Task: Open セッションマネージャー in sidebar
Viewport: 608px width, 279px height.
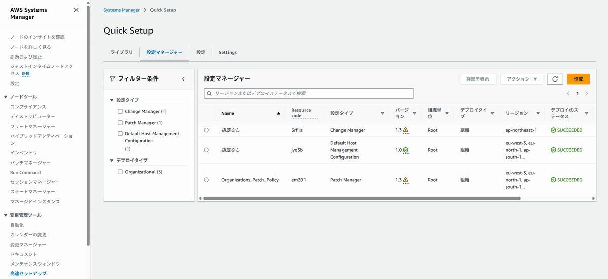Action: (35, 182)
